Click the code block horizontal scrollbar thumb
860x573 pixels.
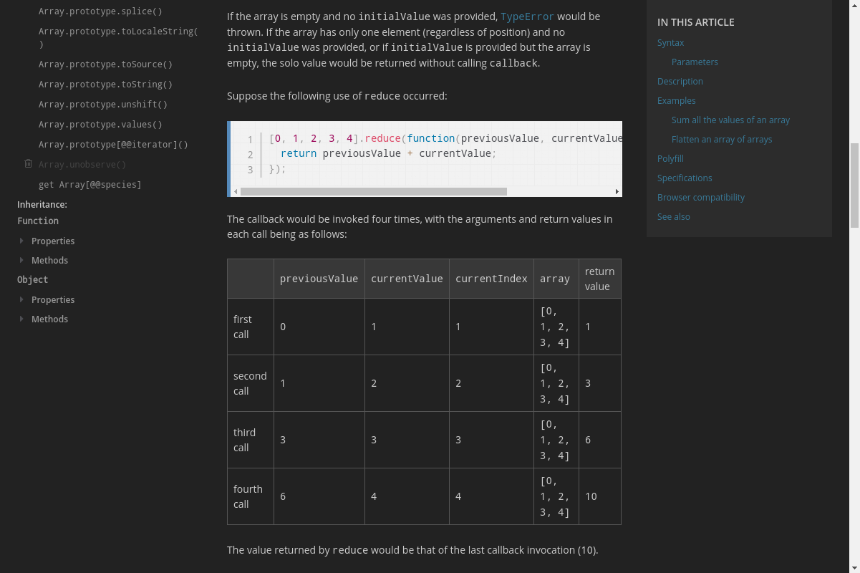tap(374, 191)
